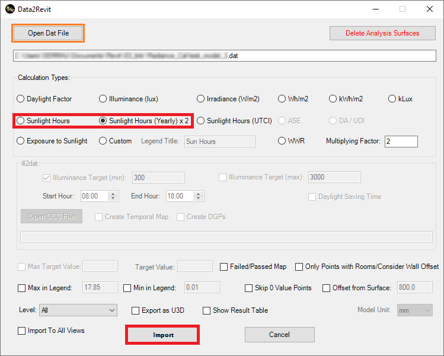Screen dimensions: 444x356
Task: Choose the kWh/m2 radio option
Action: click(x=333, y=99)
